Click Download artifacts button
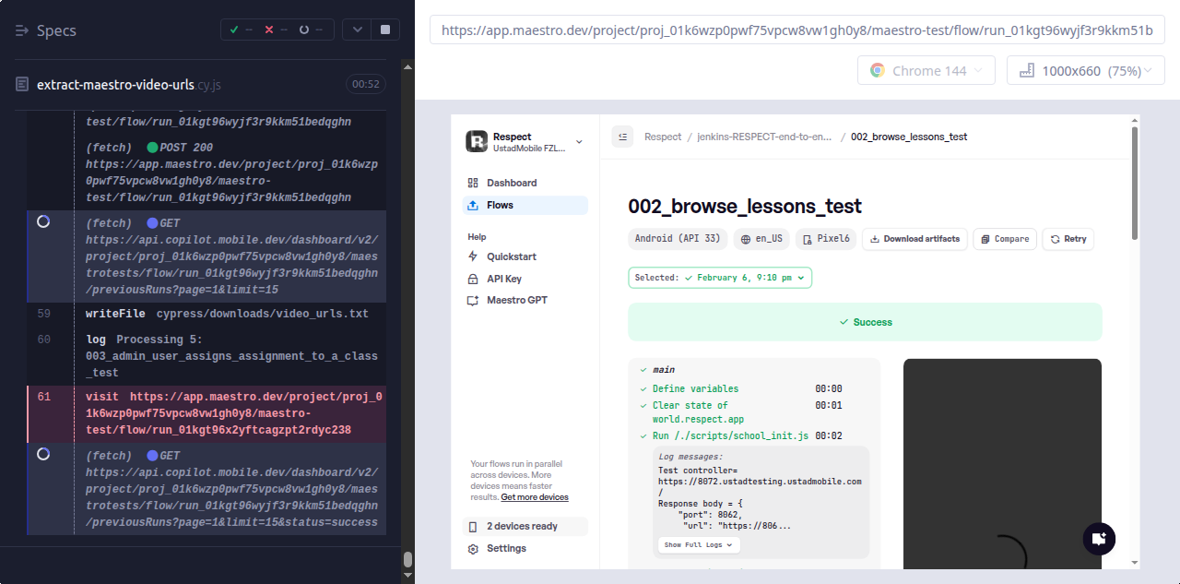1180x584 pixels. click(x=914, y=239)
